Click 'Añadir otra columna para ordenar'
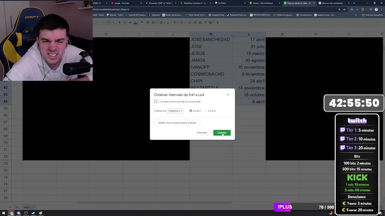Screen dimensions: 385x216 point(177,123)
